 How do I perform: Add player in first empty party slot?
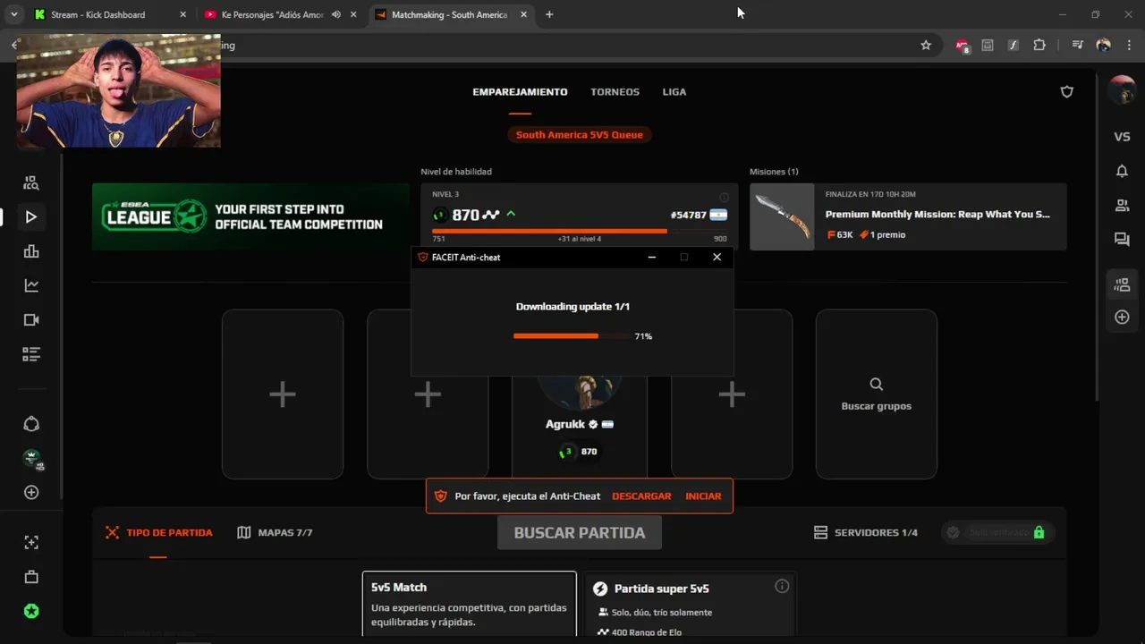(282, 394)
